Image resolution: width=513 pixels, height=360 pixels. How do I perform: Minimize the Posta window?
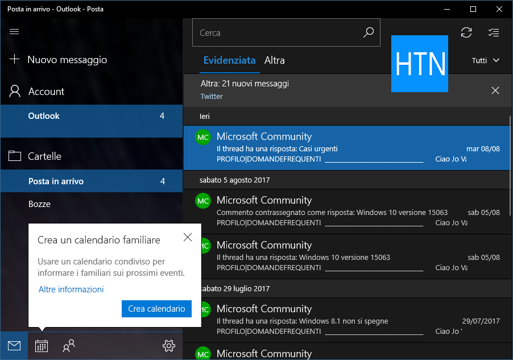coord(447,9)
